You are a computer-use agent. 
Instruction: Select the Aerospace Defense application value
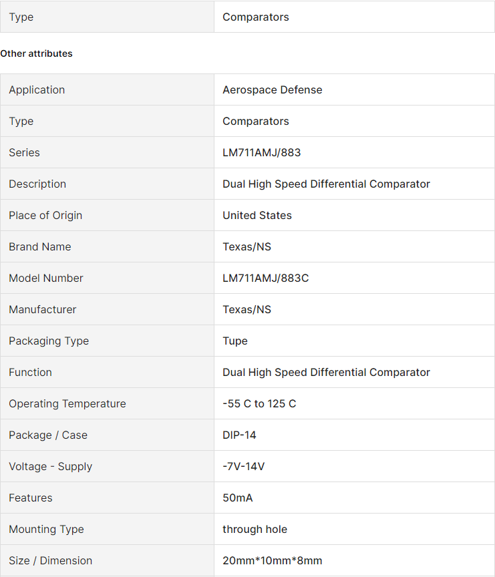(x=273, y=89)
